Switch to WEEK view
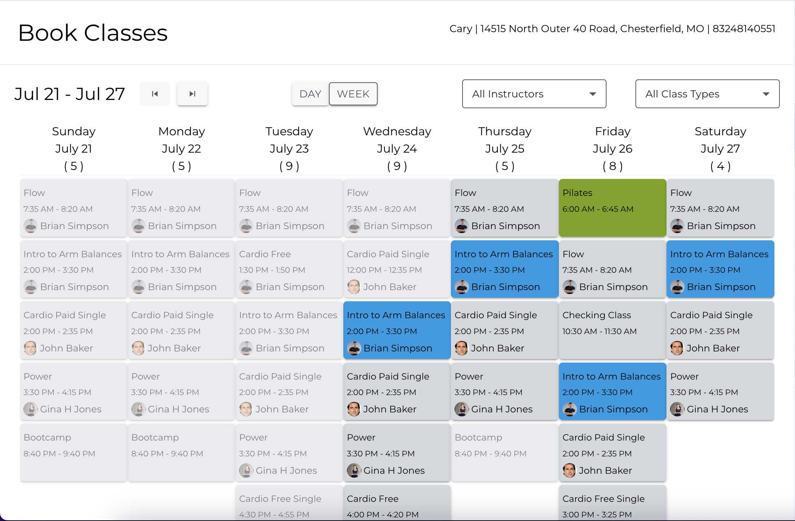795x521 pixels. point(353,94)
